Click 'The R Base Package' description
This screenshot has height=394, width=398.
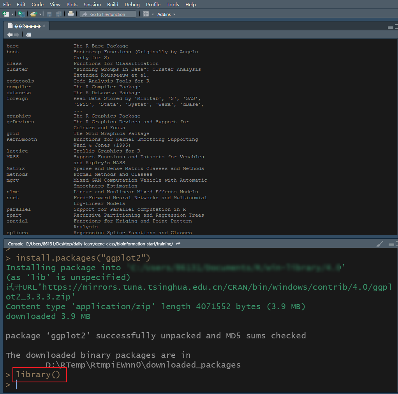coord(101,46)
